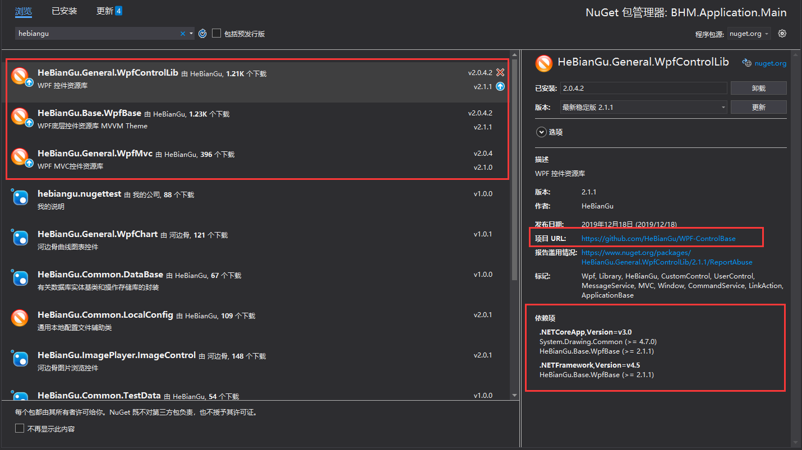802x450 pixels.
Task: Switch to the 已安装 tab
Action: tap(64, 11)
